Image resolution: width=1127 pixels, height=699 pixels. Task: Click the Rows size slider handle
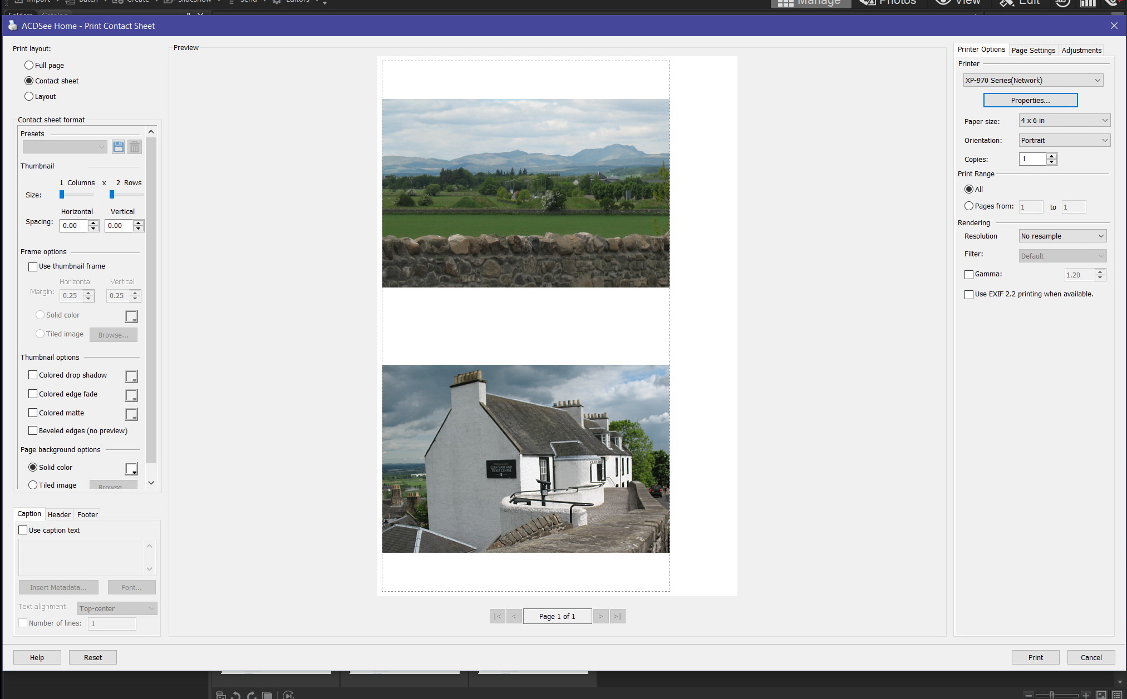[x=112, y=194]
